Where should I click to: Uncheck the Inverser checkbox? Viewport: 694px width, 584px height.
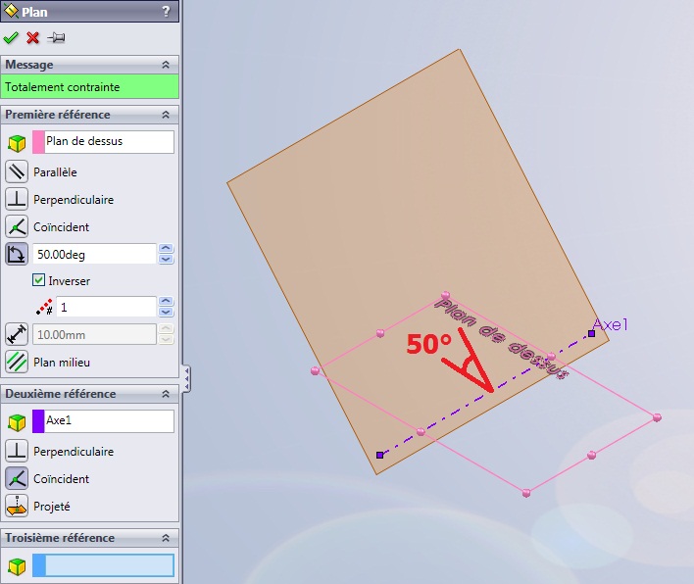(x=39, y=280)
